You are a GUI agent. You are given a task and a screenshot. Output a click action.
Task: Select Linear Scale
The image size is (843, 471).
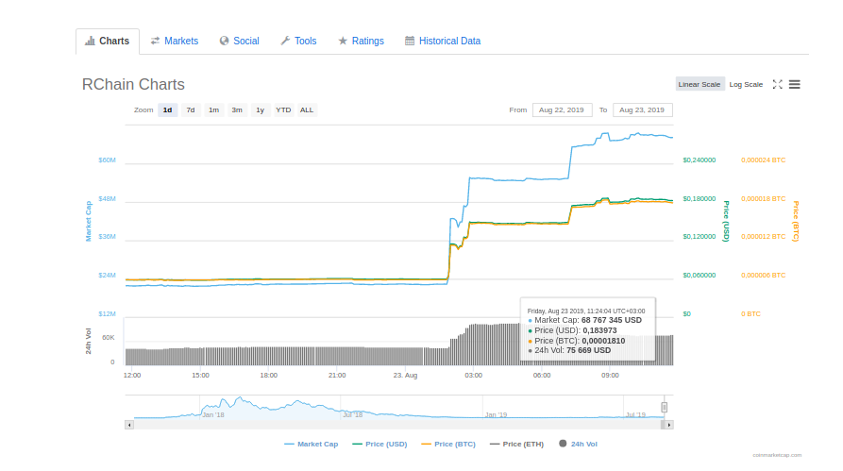click(699, 84)
